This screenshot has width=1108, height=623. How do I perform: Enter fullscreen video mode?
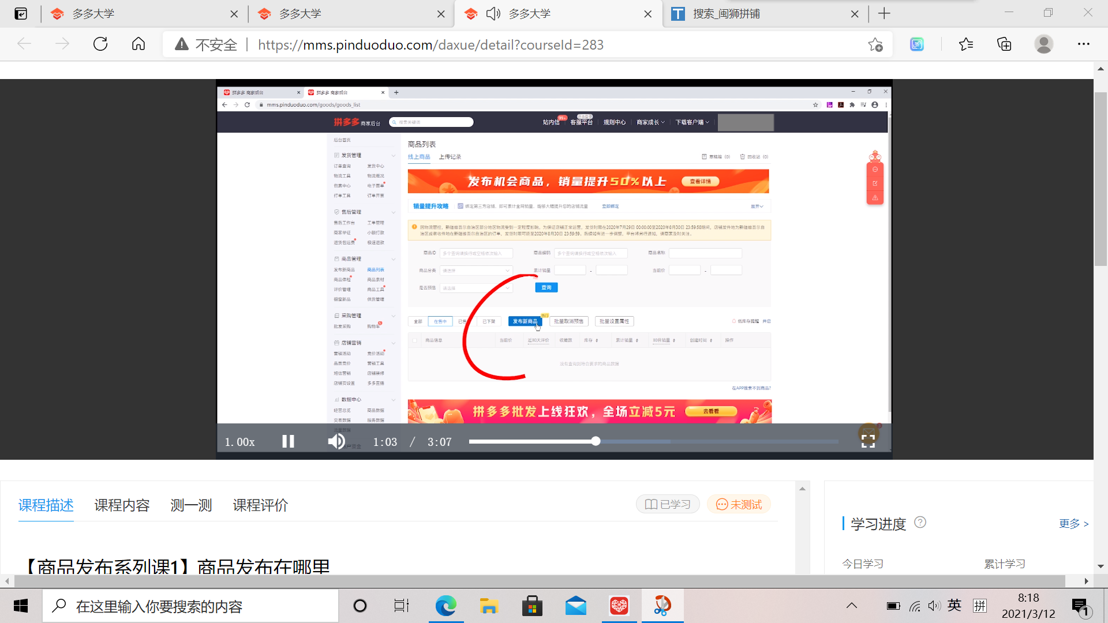click(868, 441)
